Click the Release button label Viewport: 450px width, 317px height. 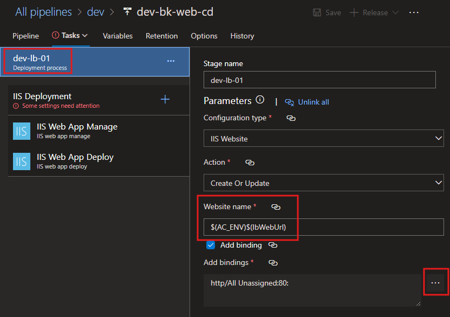(x=375, y=12)
